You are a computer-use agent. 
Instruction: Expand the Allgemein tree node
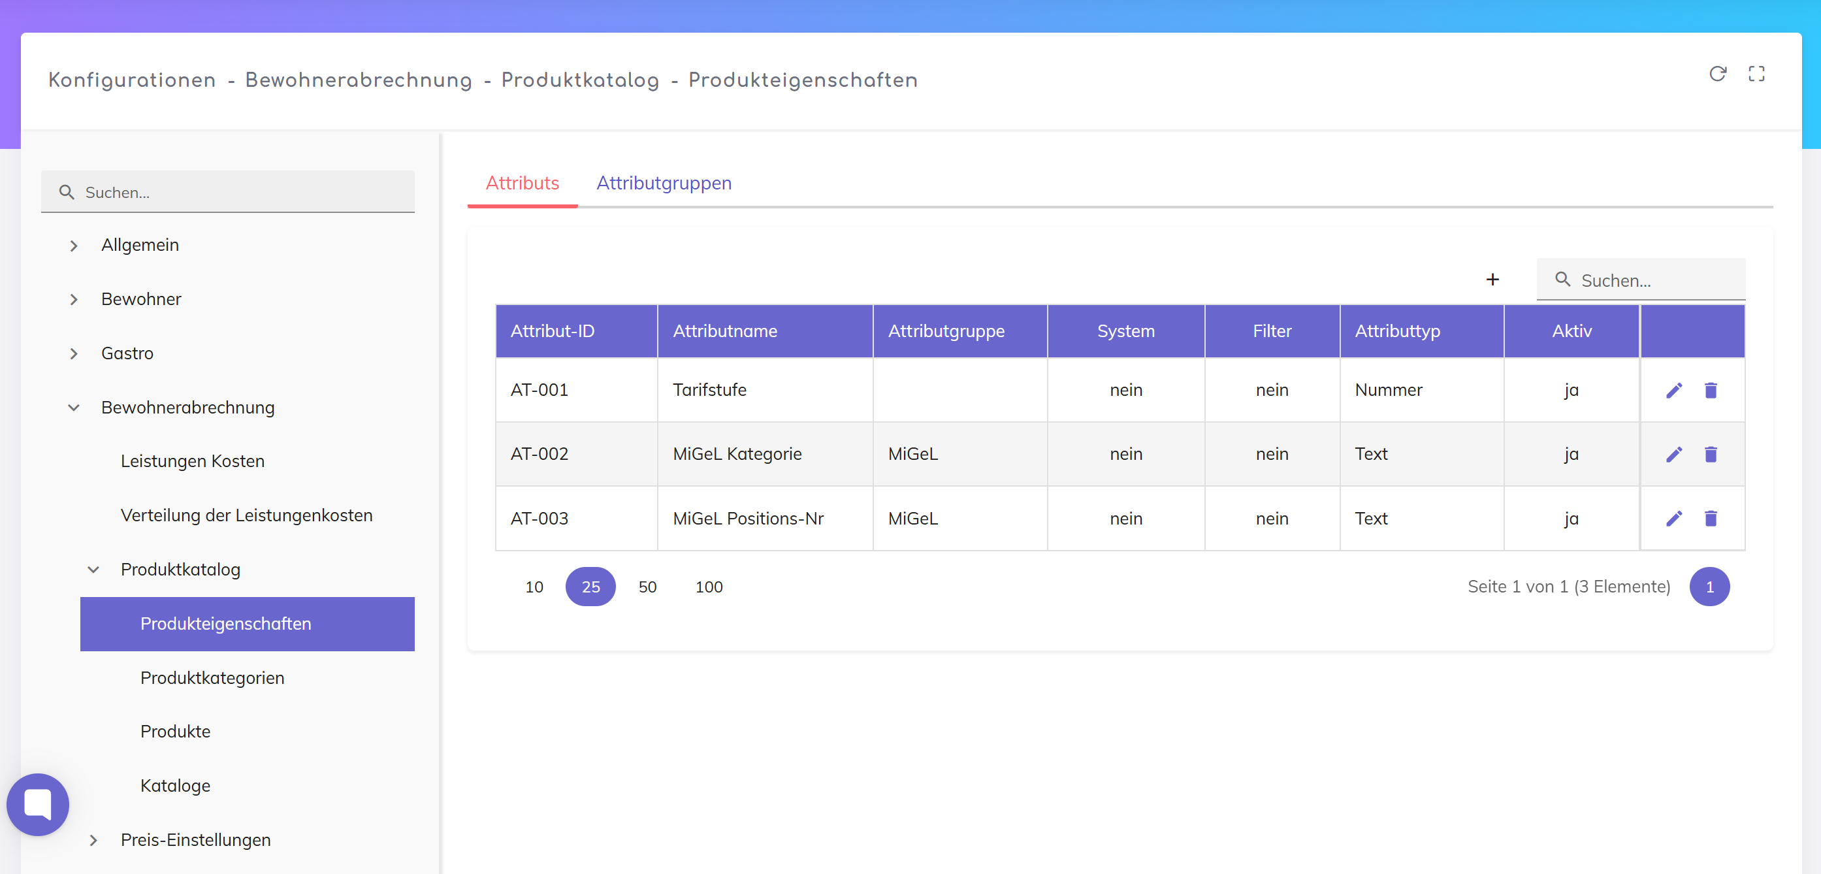click(x=74, y=246)
